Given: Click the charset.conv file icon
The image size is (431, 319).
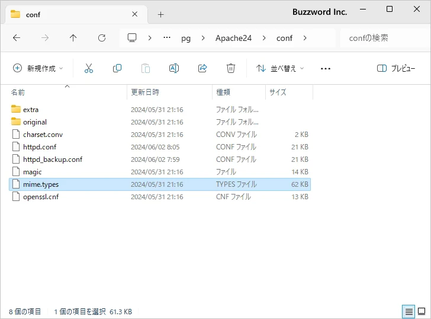Looking at the screenshot, I should pos(16,135).
